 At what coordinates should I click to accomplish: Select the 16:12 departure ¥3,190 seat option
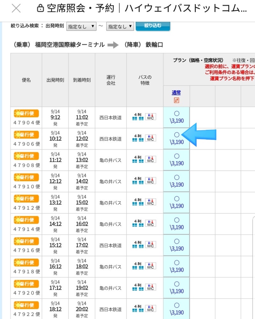pyautogui.click(x=177, y=267)
